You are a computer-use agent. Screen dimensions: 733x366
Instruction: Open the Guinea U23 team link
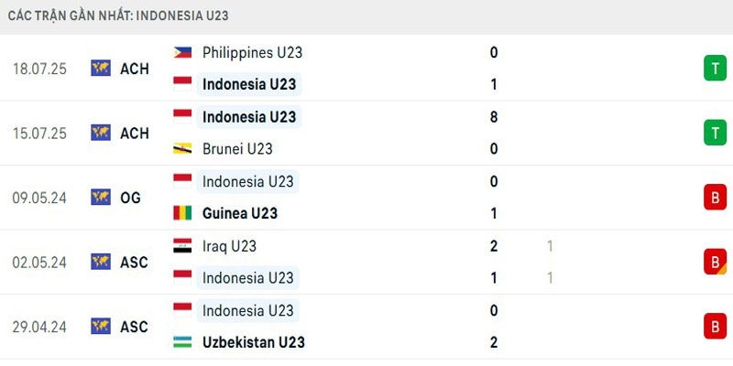[x=240, y=213]
